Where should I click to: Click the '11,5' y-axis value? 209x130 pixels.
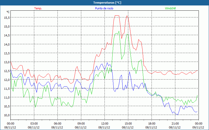[x=7, y=89]
